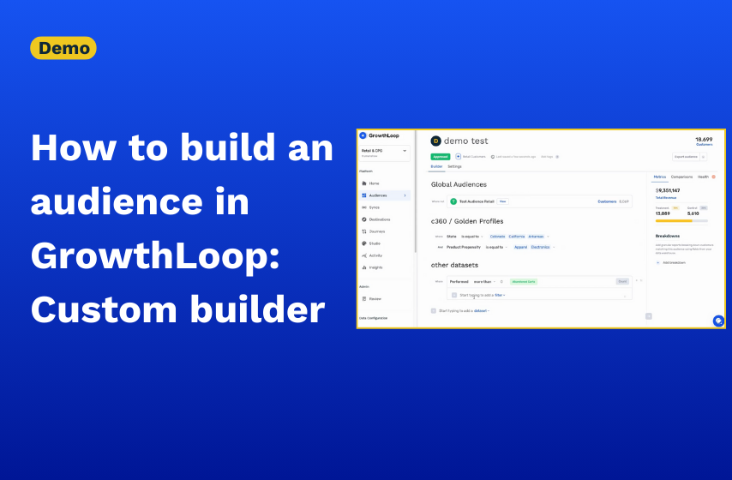Screen dimensions: 732x480
Task: Click the Health tab red alert icon
Action: [x=713, y=177]
